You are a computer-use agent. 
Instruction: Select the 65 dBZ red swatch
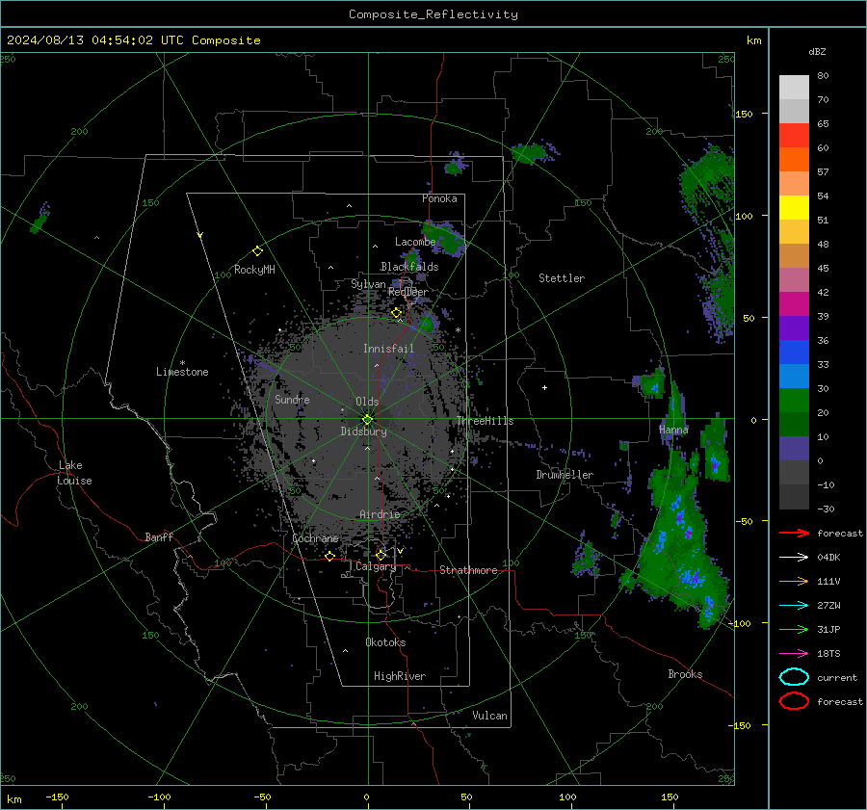[794, 136]
